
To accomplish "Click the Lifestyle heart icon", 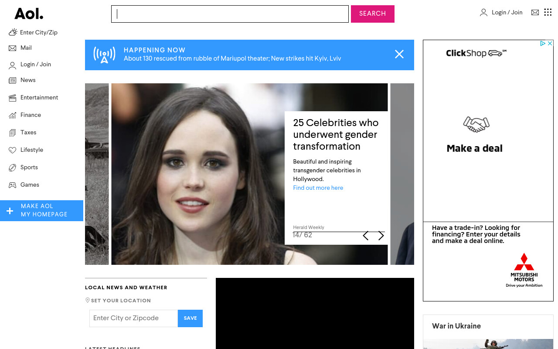I will click(13, 150).
